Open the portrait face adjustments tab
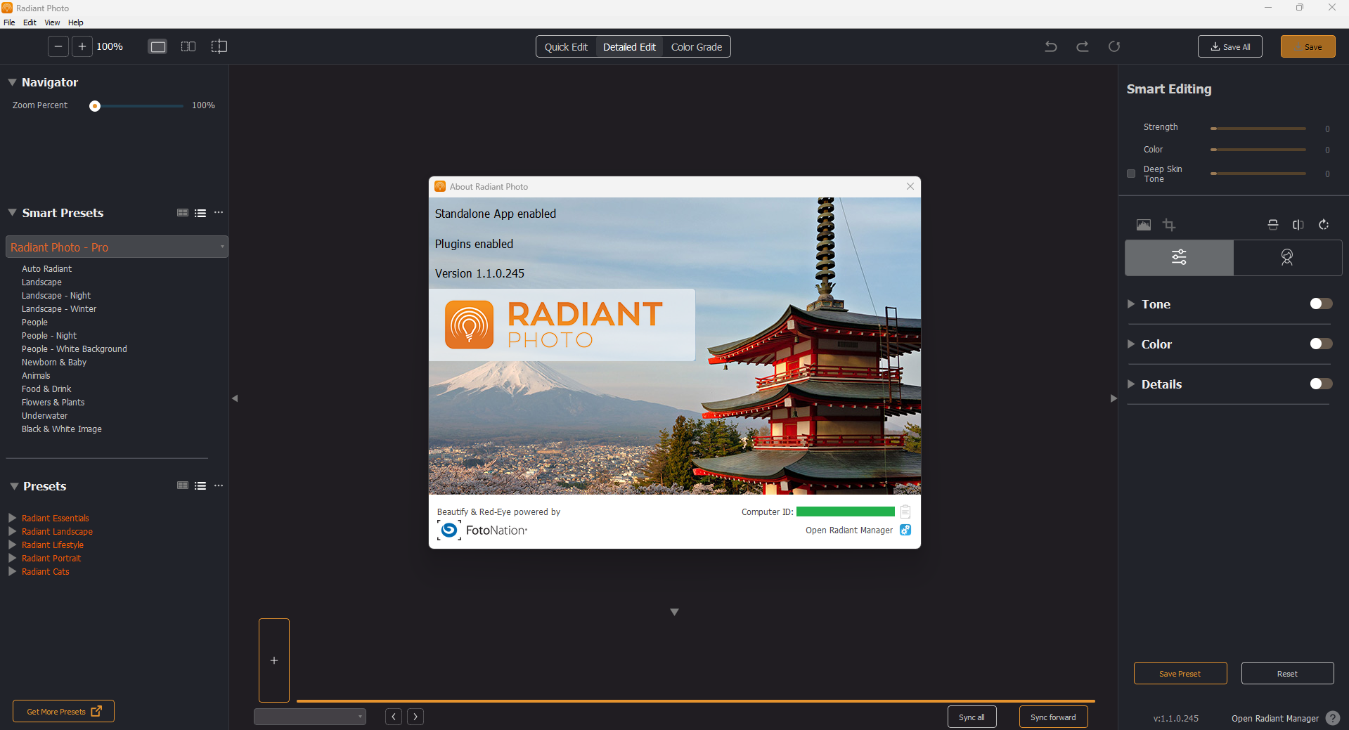1349x730 pixels. [1287, 257]
